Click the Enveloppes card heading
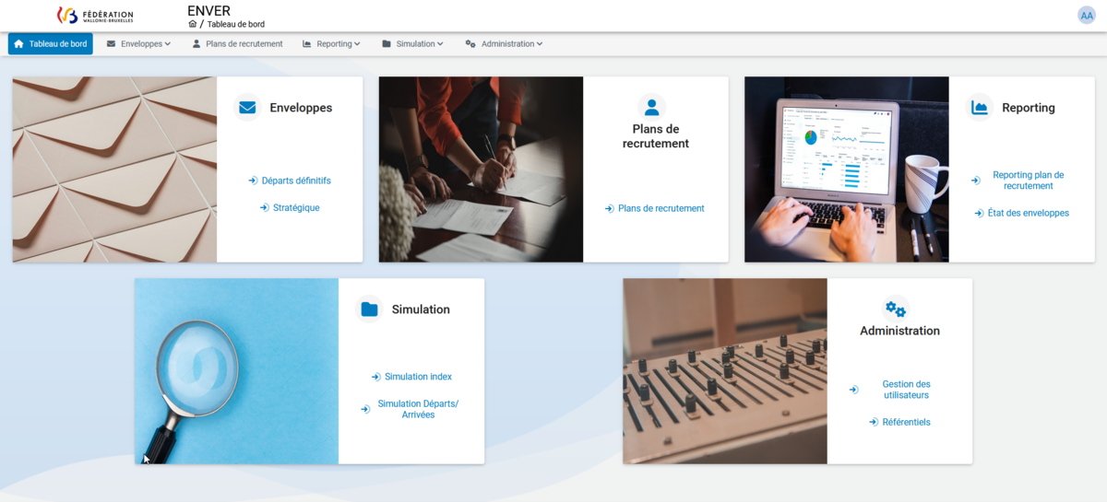Viewport: 1107px width, 502px height. tap(301, 108)
